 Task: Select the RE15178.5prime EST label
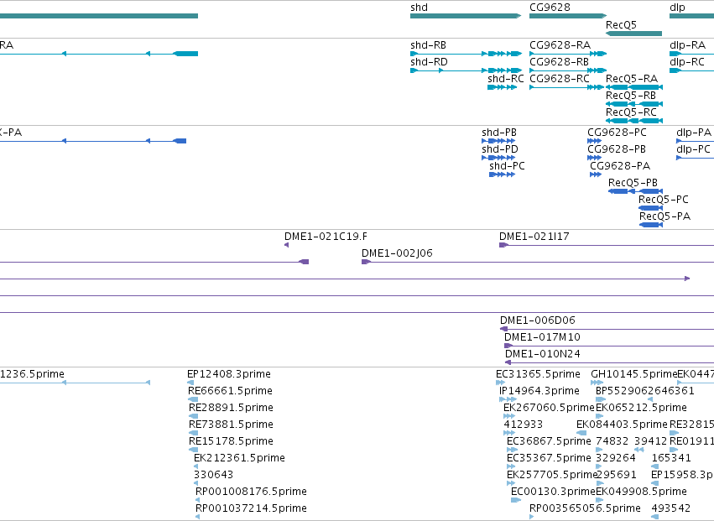[231, 442]
